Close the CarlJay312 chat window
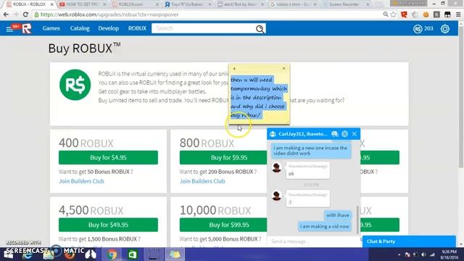 click(x=355, y=134)
